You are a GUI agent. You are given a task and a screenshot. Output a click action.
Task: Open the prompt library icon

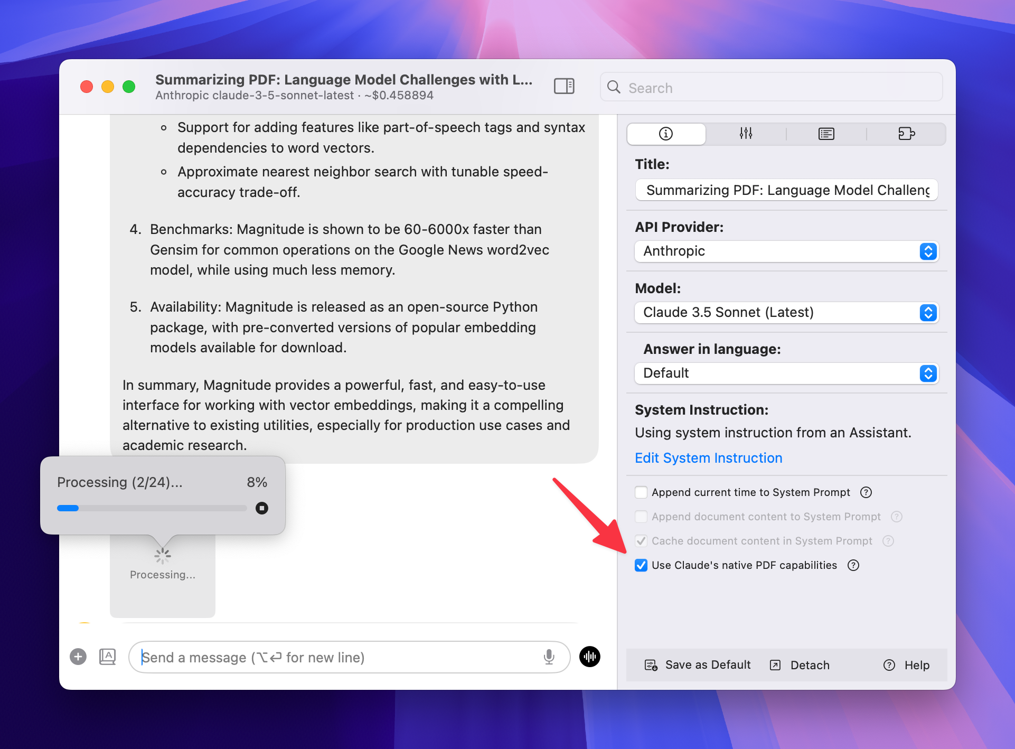click(108, 657)
